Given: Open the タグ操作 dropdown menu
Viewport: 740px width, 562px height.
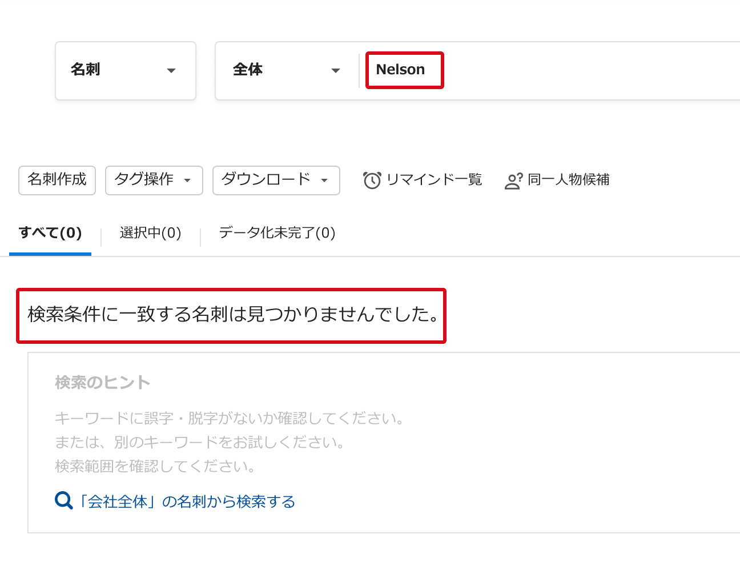Looking at the screenshot, I should point(154,180).
